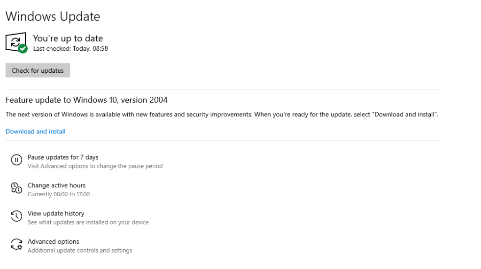Select Pause updates for 7 days
Viewport: 481px width, 269px height.
63,157
